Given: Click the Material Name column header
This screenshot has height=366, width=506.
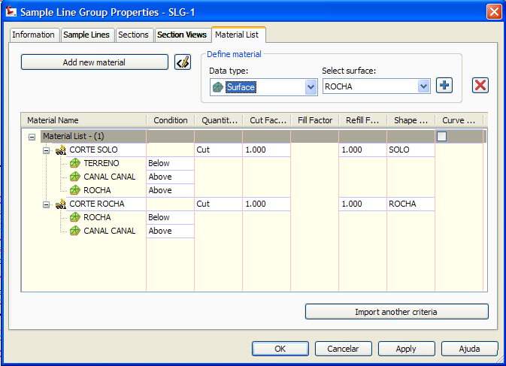Looking at the screenshot, I should pos(84,120).
